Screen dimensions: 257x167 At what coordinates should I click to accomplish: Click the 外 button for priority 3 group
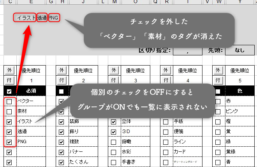click(114, 70)
